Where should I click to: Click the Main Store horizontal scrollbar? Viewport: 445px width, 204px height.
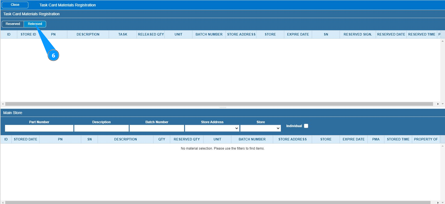218,203
